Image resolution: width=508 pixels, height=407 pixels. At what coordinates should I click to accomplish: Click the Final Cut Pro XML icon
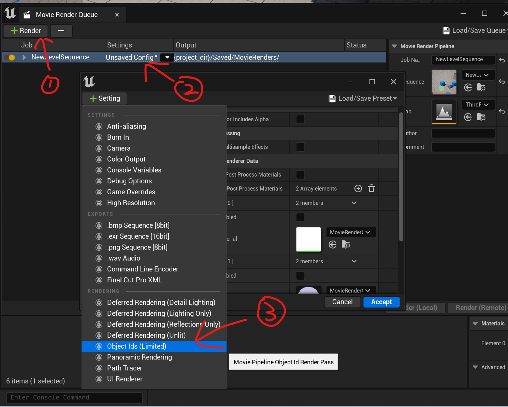pyautogui.click(x=99, y=280)
